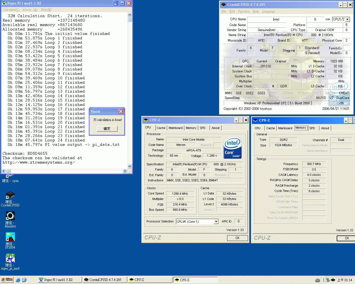Open the Calculate menu in Super PI
The width and height of the screenshot is (355, 284).
coord(11,10)
